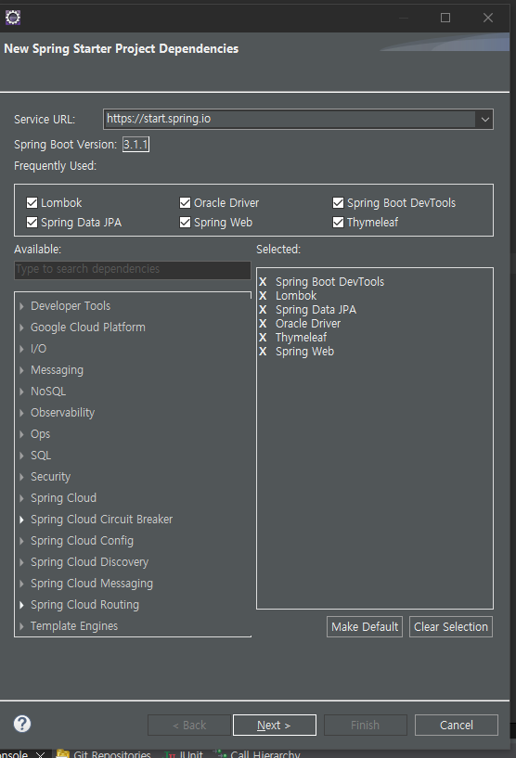This screenshot has height=758, width=516.
Task: Expand the SQL dependency category
Action: [21, 456]
